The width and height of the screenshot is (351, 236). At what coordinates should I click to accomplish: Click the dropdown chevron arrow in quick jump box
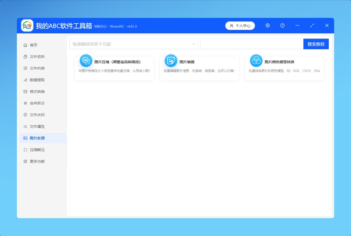pos(194,44)
